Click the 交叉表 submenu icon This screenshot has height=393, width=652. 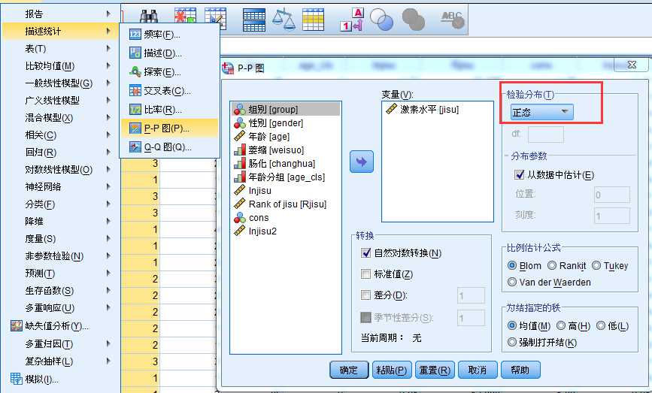[x=135, y=91]
